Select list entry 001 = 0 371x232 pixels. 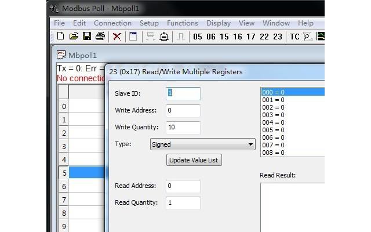pos(293,100)
